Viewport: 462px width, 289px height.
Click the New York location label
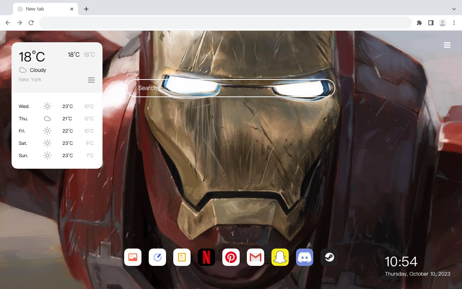(x=30, y=79)
